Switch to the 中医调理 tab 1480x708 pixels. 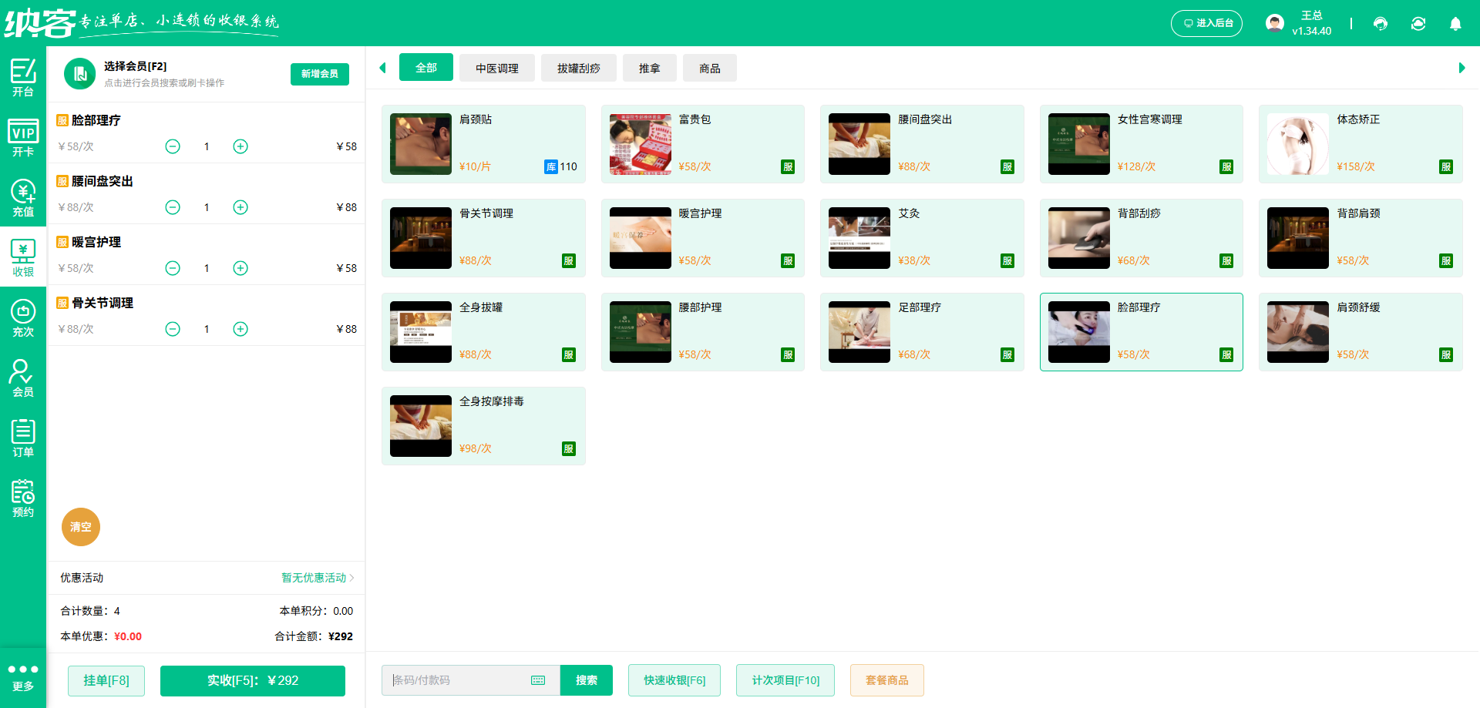coord(497,68)
